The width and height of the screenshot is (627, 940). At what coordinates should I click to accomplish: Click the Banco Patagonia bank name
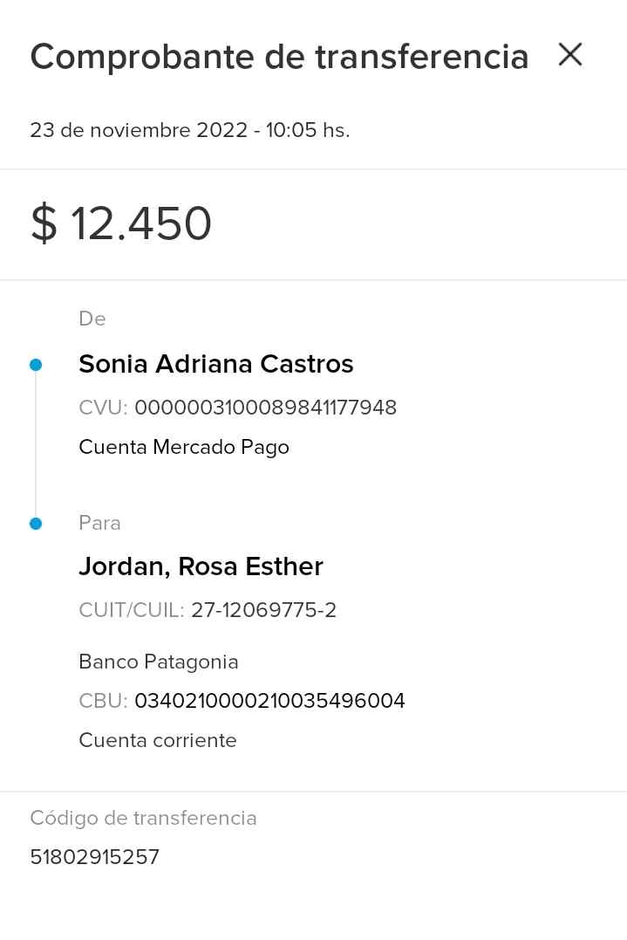[158, 662]
